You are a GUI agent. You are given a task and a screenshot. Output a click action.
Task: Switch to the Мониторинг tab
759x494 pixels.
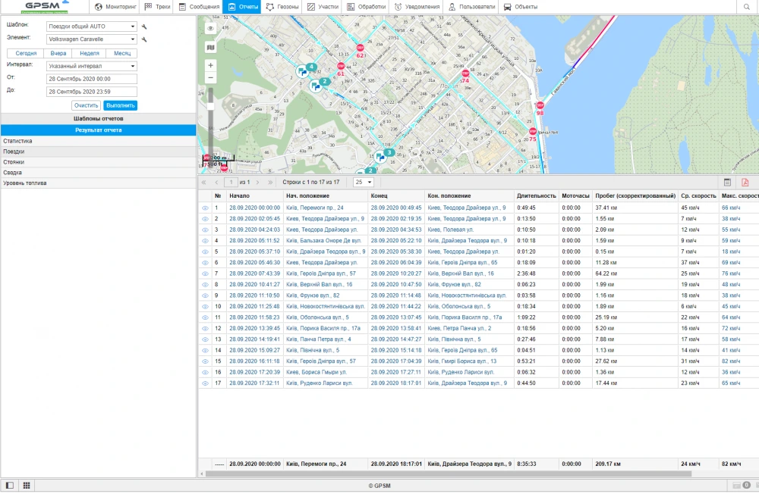pos(117,7)
